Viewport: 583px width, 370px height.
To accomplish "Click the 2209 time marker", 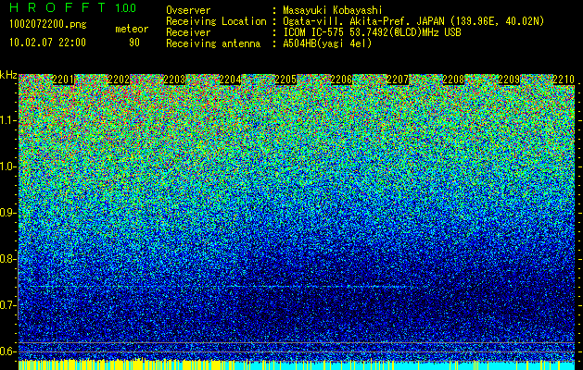I will (x=509, y=80).
